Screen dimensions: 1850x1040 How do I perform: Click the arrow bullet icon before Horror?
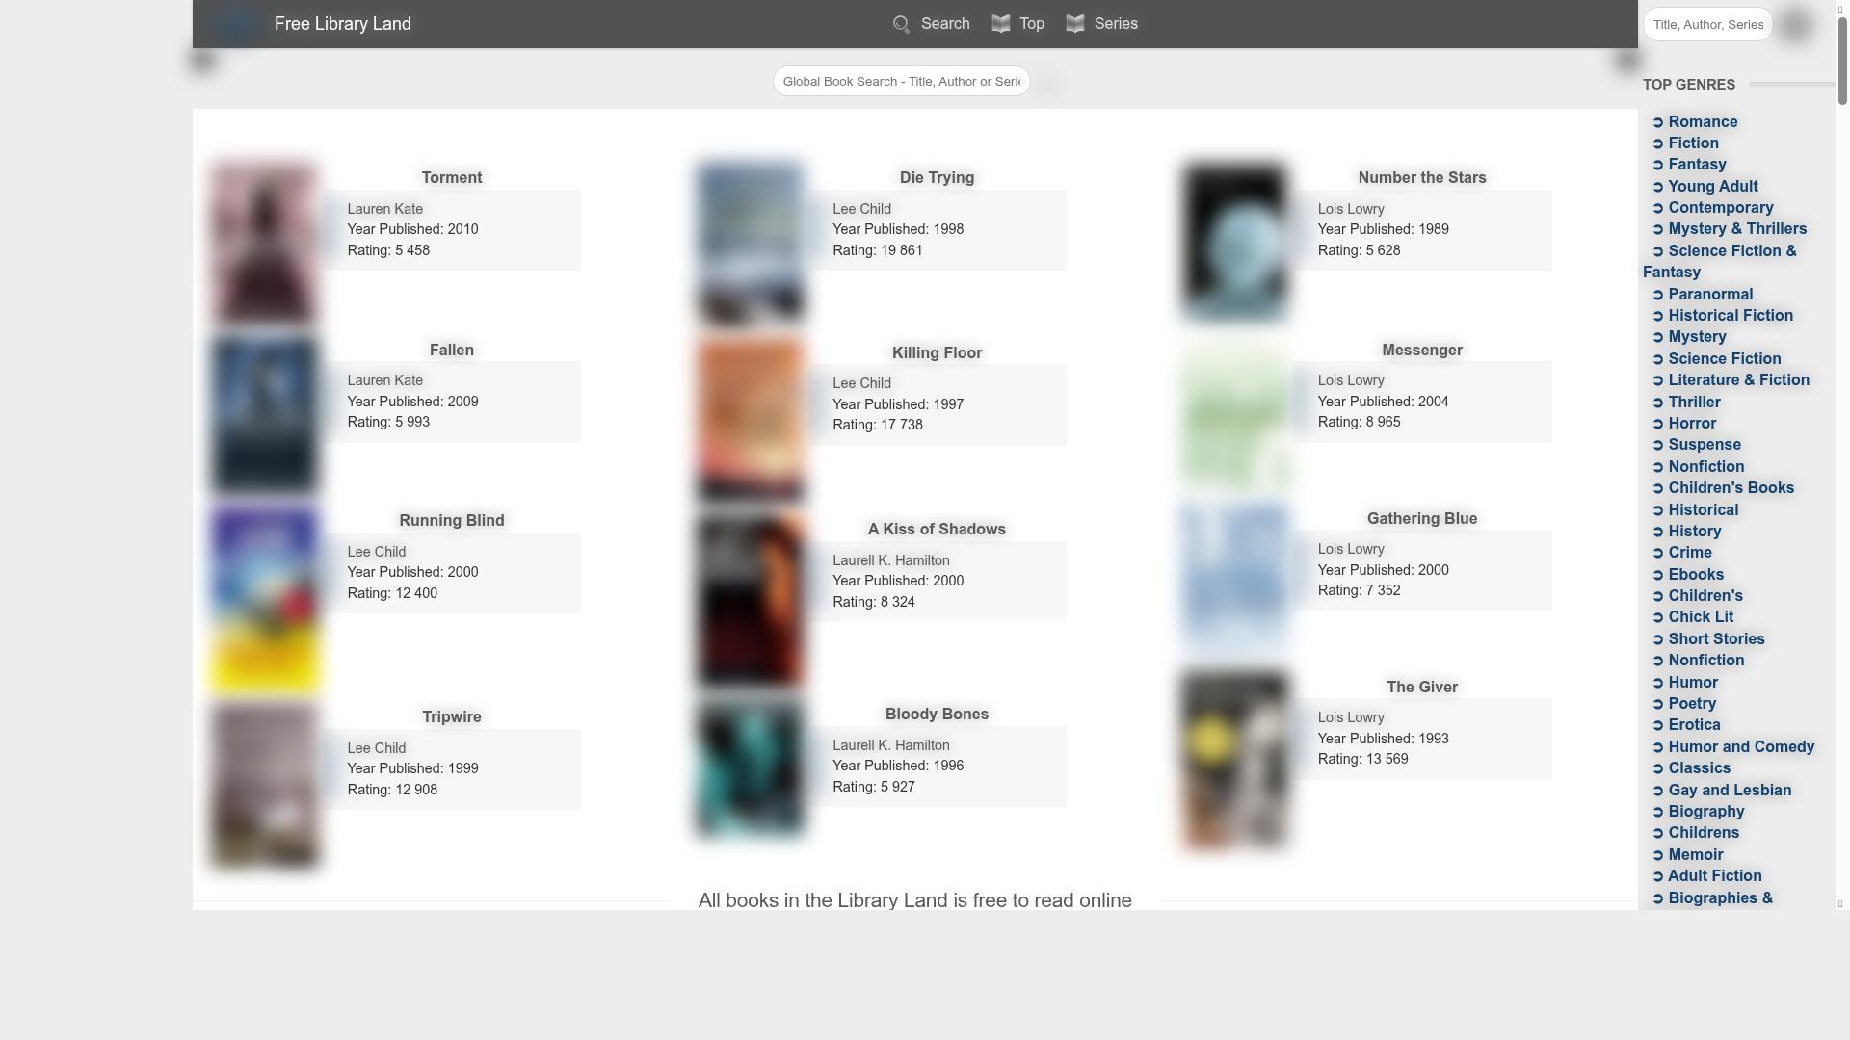pyautogui.click(x=1658, y=424)
